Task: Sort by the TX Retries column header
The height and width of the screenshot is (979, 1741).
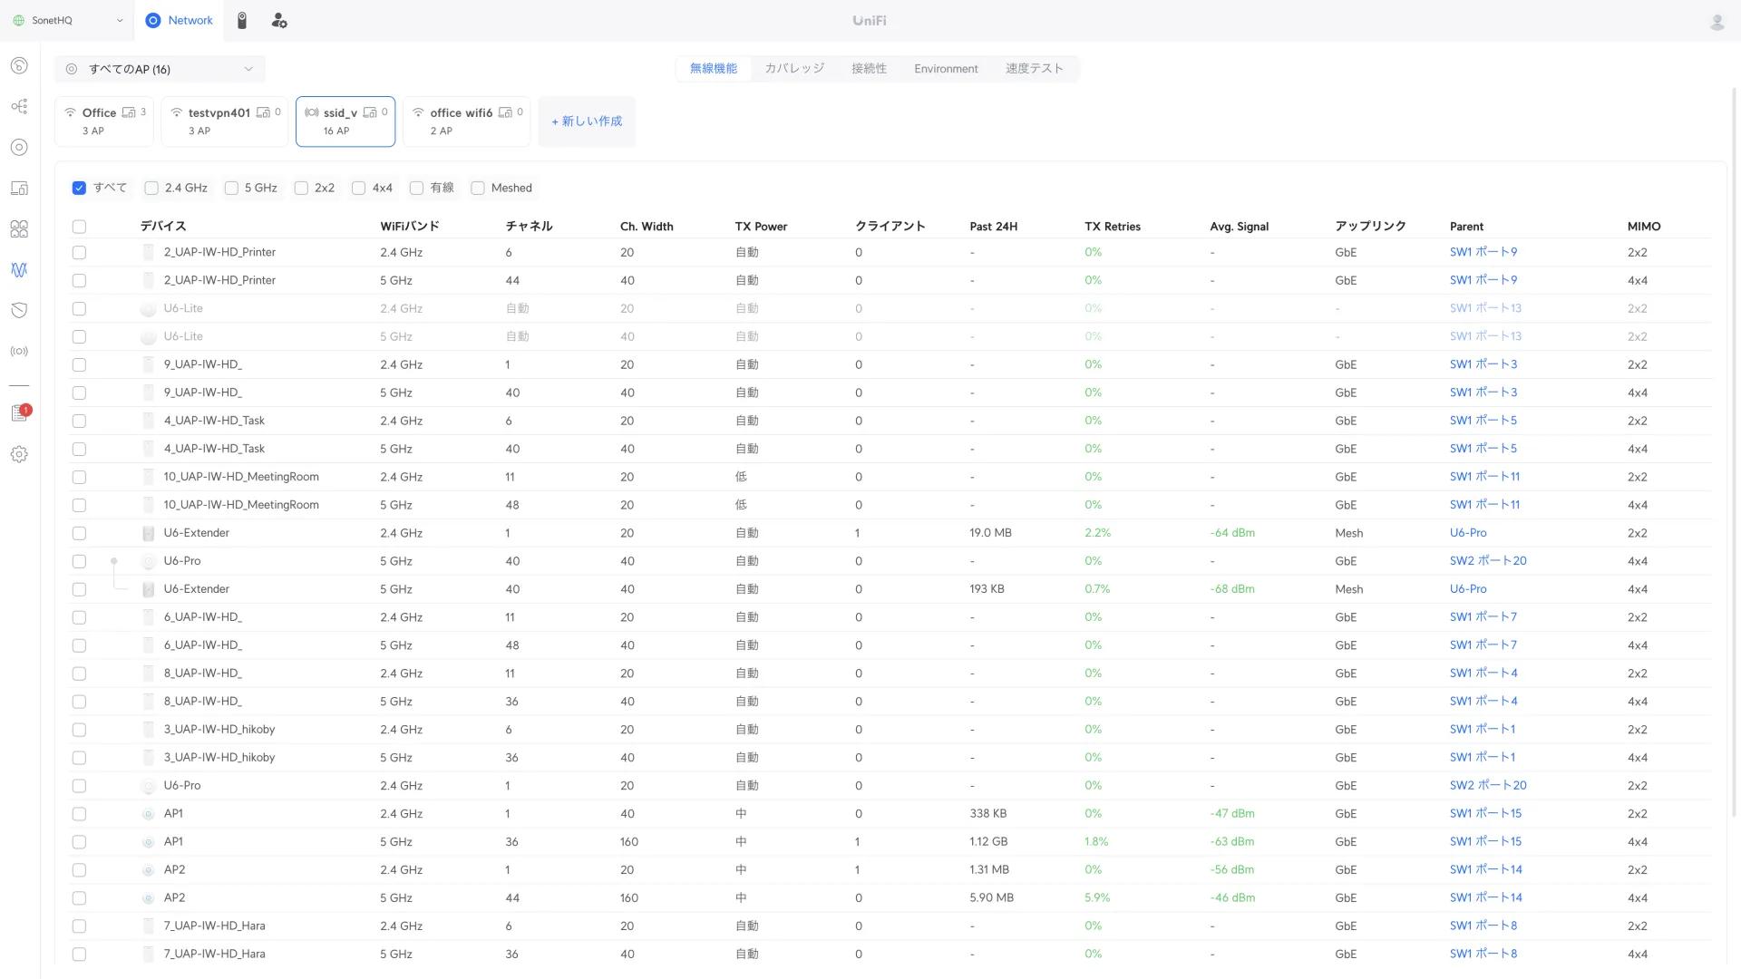Action: click(x=1113, y=227)
